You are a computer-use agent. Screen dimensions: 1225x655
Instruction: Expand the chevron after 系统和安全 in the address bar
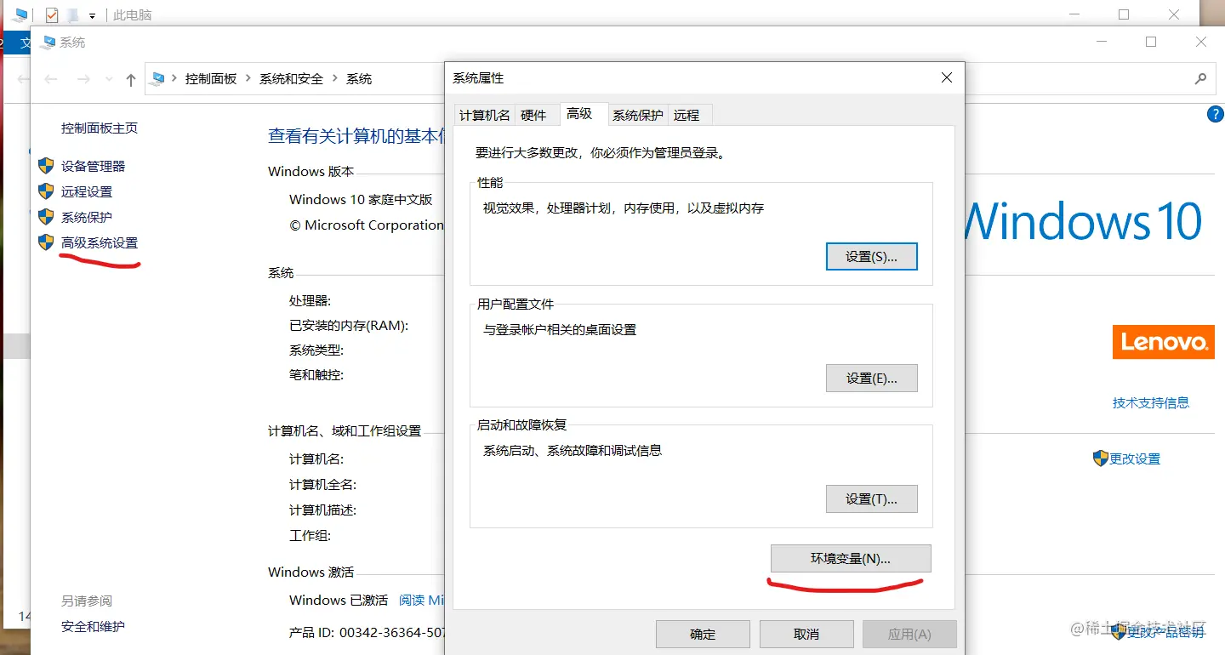pyautogui.click(x=334, y=79)
